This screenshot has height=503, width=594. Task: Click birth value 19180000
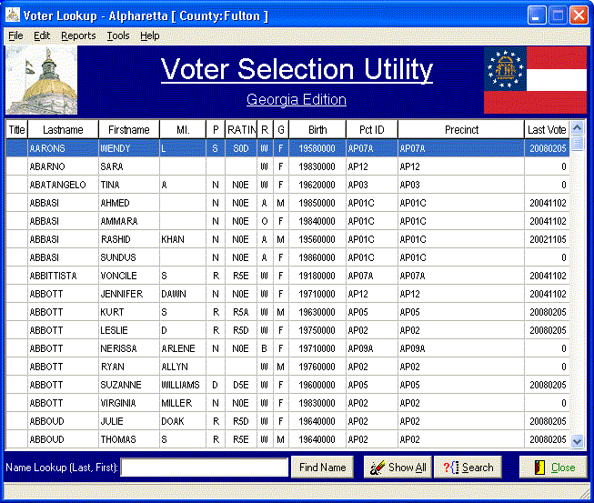pos(317,276)
